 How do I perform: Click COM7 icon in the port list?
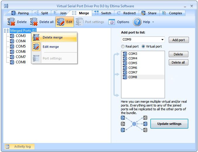pos(125,72)
